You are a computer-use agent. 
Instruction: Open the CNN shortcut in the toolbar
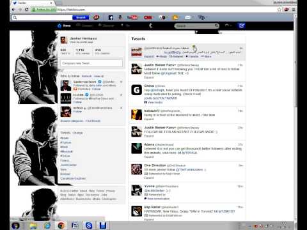coord(148,17)
